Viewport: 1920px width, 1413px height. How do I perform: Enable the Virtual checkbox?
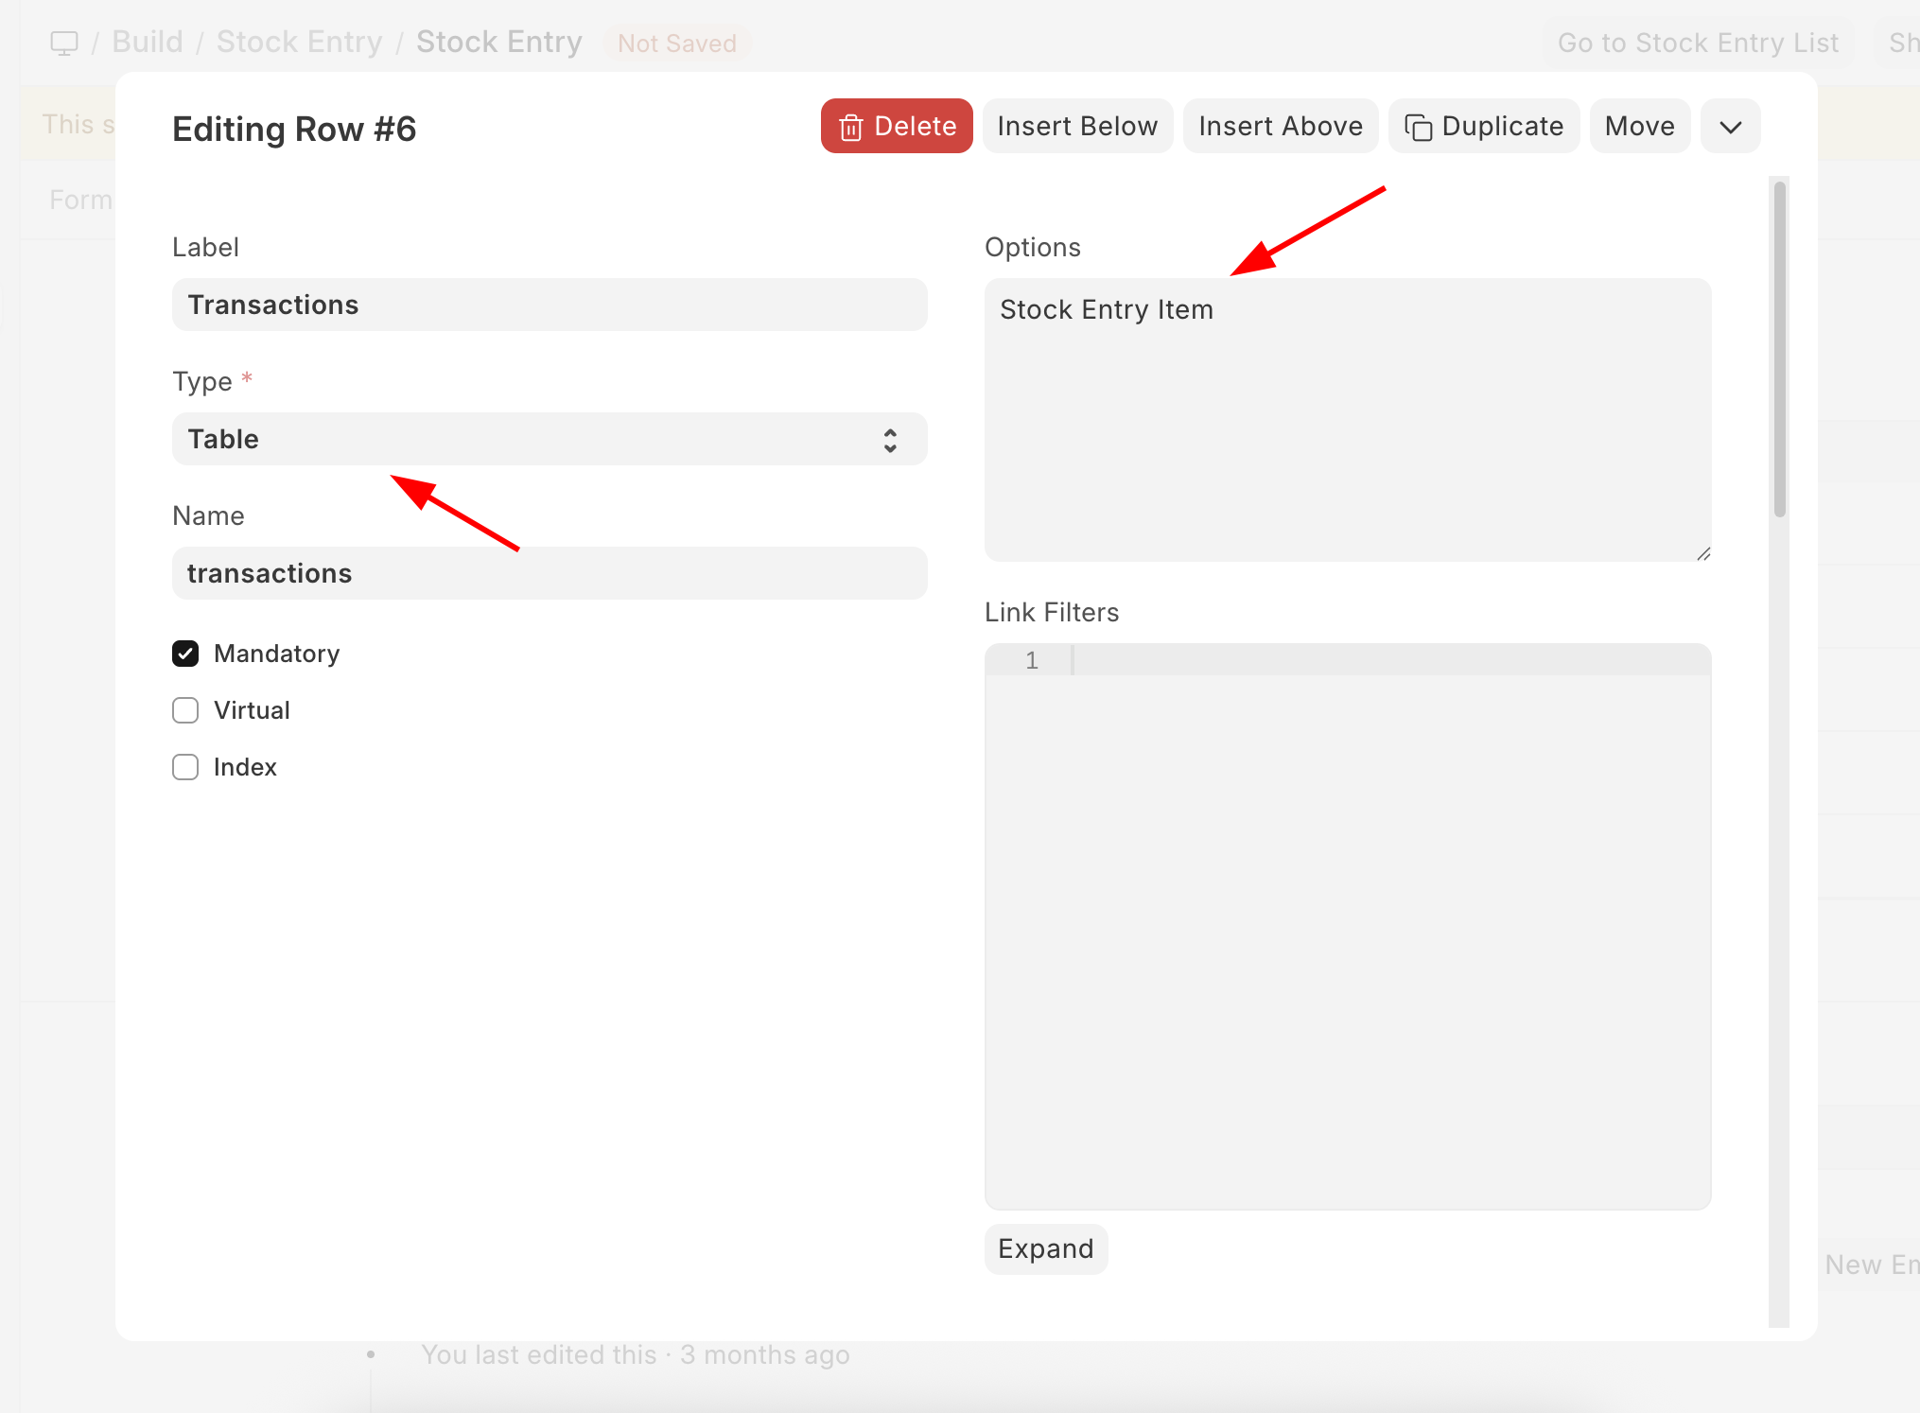click(x=185, y=710)
